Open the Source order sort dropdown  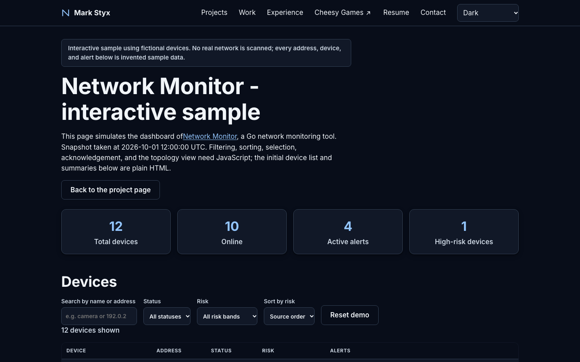289,316
